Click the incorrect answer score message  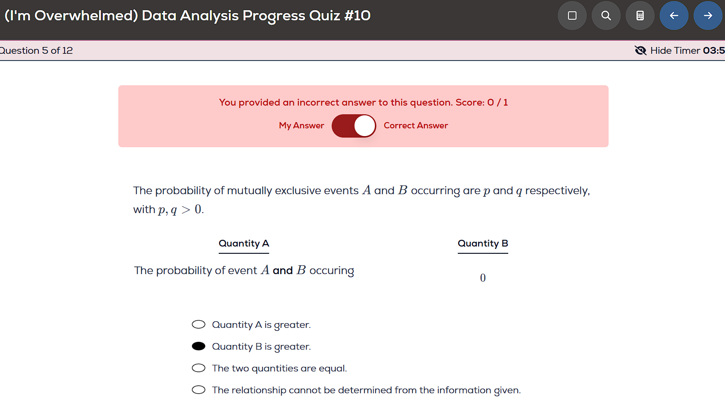coord(363,102)
